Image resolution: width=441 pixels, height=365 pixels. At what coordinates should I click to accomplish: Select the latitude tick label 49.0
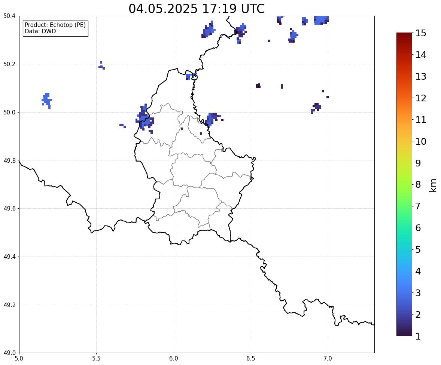(x=9, y=353)
